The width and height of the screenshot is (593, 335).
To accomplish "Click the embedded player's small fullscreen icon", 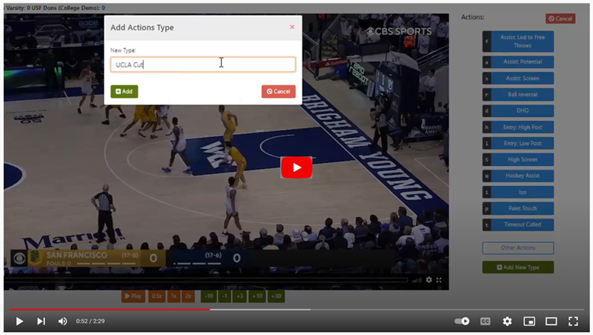I will pyautogui.click(x=439, y=280).
